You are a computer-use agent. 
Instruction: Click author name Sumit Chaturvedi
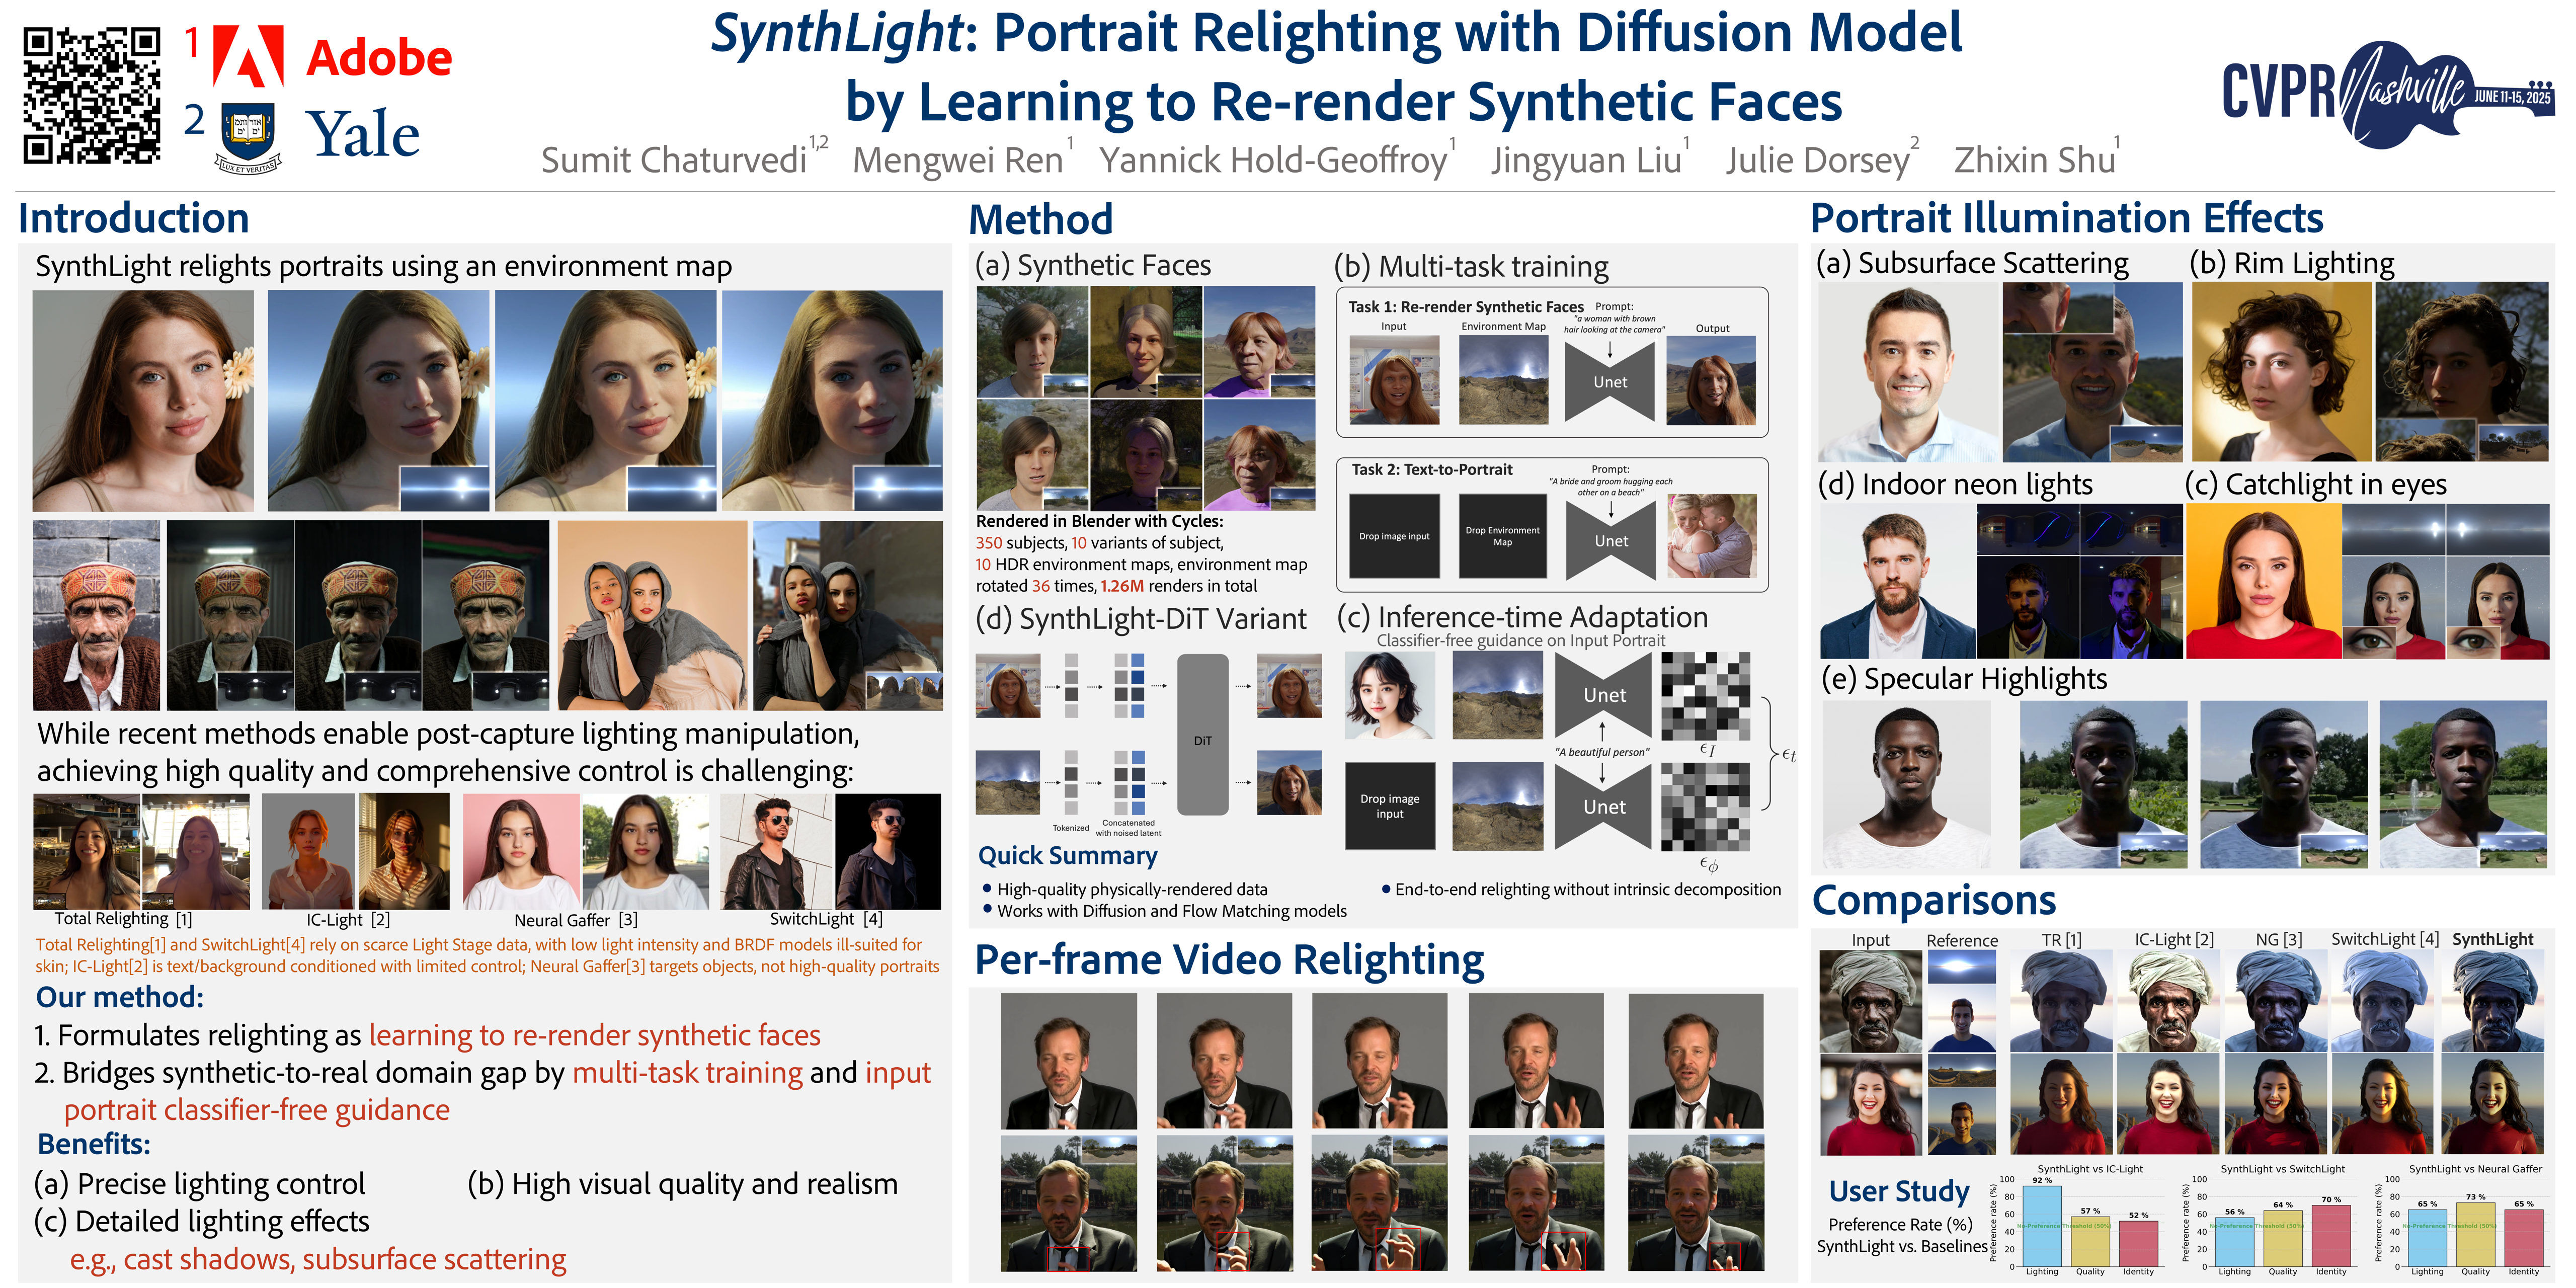673,160
